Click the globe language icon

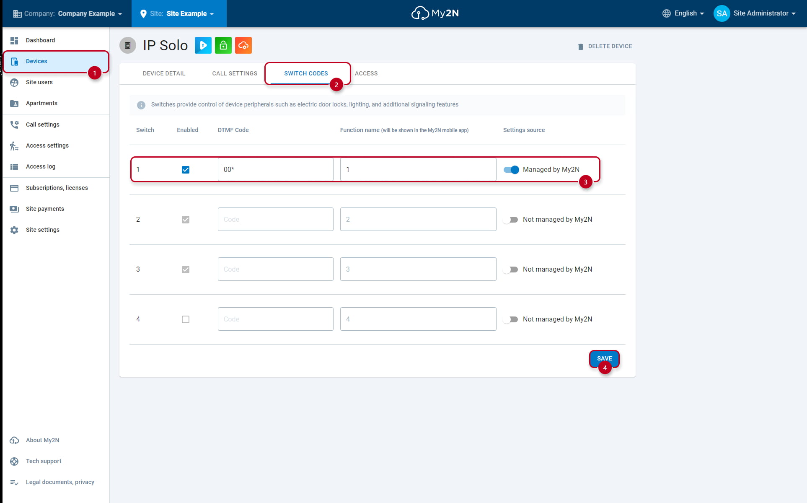666,13
